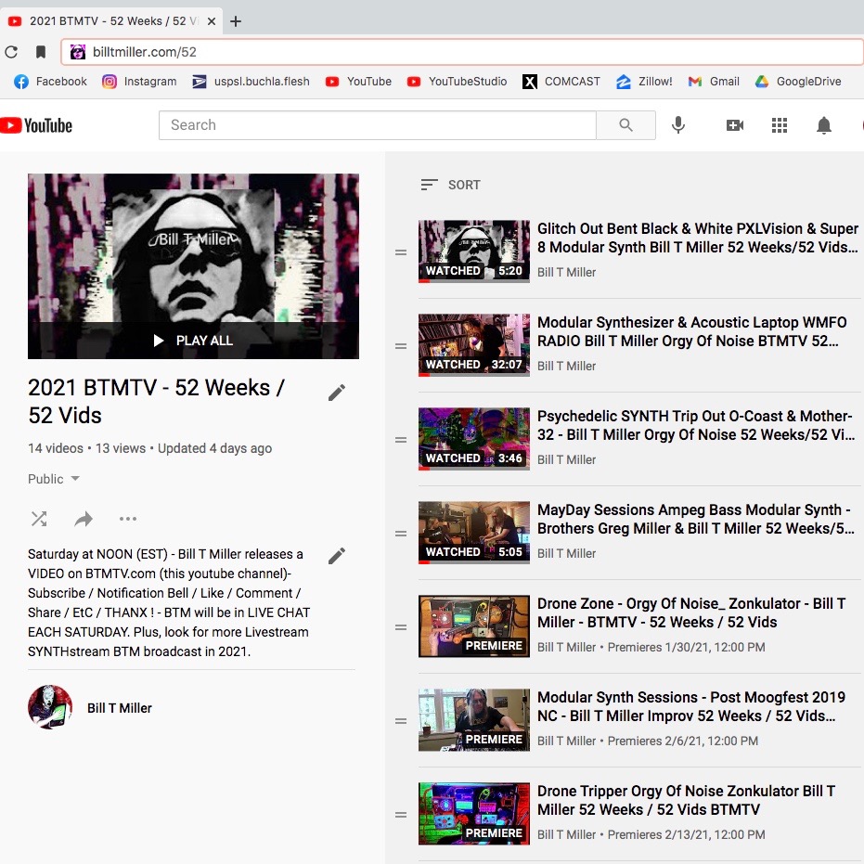
Task: Click the search magnifier to search
Action: (625, 124)
